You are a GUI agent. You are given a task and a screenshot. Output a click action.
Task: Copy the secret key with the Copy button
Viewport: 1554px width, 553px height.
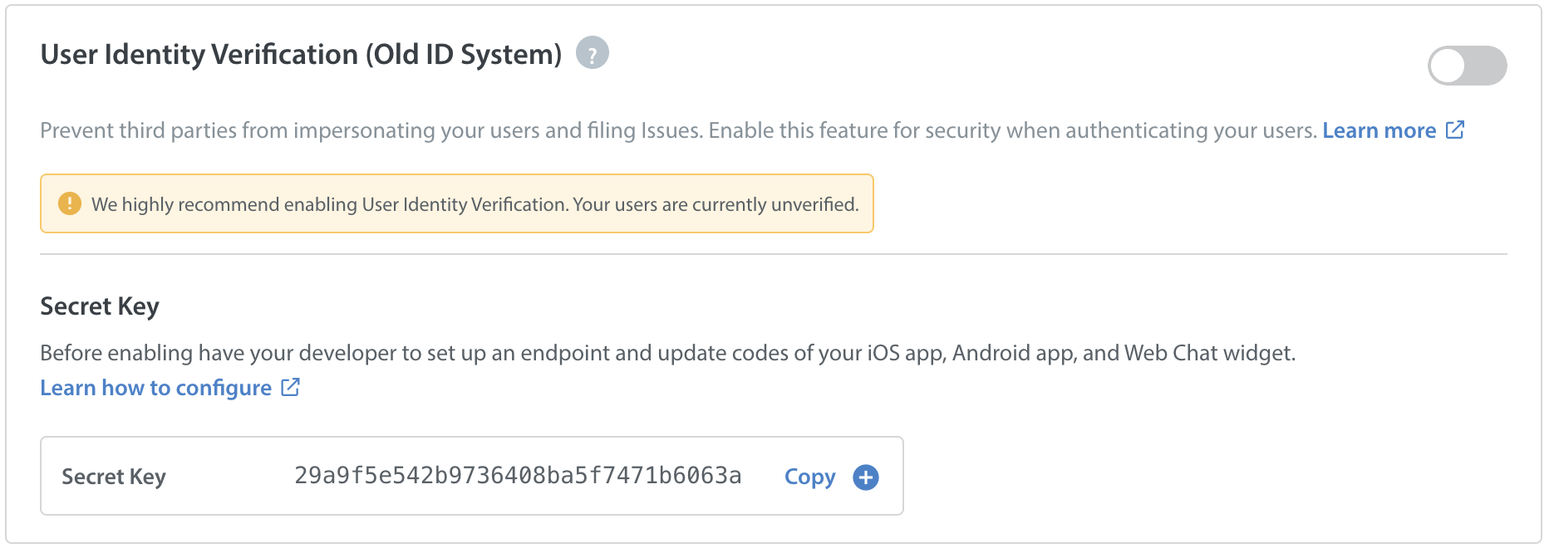(x=809, y=477)
